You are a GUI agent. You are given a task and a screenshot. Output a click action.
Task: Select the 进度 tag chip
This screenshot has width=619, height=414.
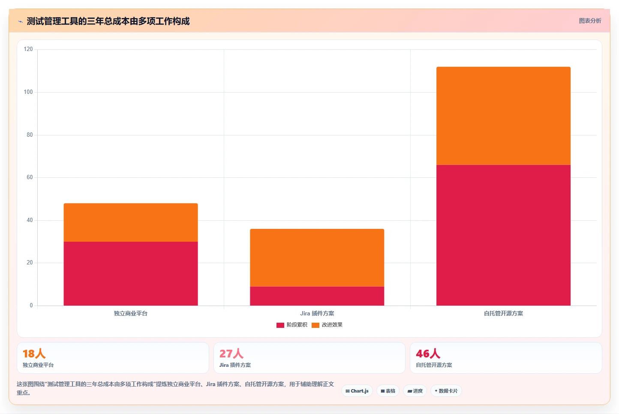coord(415,391)
